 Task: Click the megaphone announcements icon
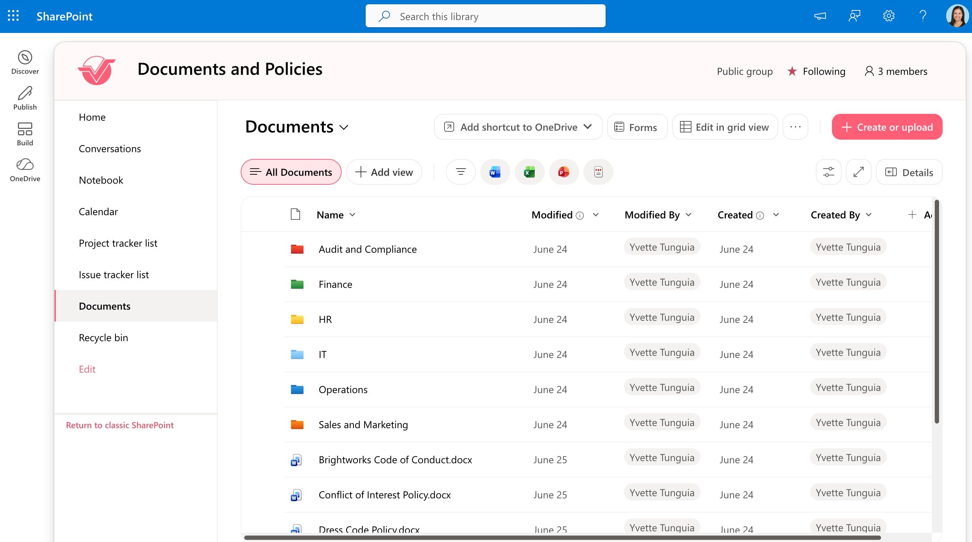coord(819,16)
